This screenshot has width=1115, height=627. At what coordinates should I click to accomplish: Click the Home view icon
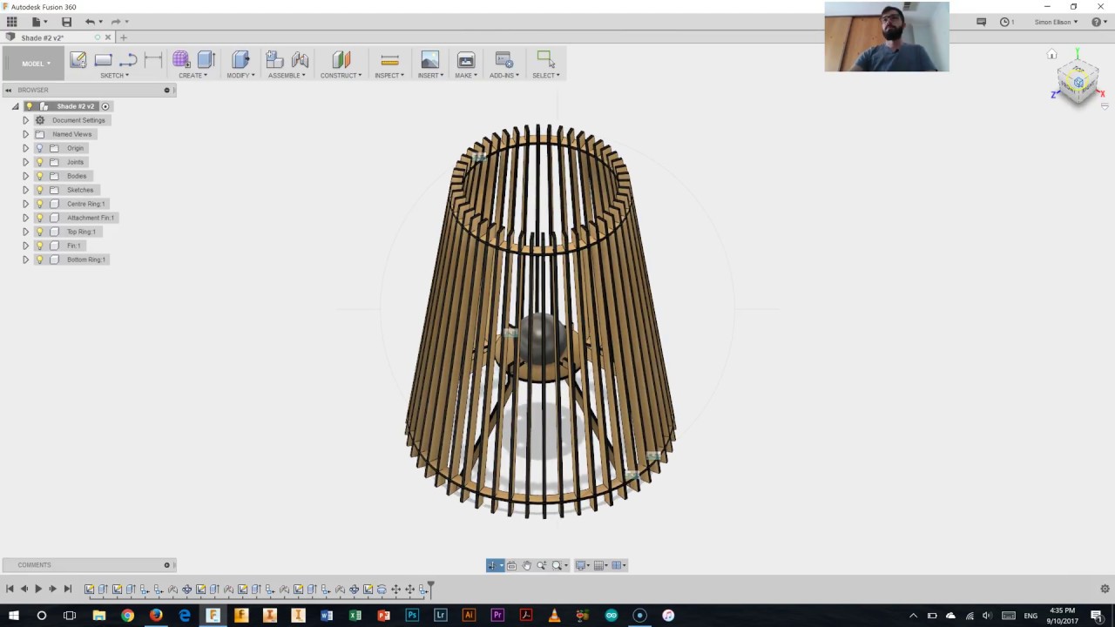[x=1052, y=54]
